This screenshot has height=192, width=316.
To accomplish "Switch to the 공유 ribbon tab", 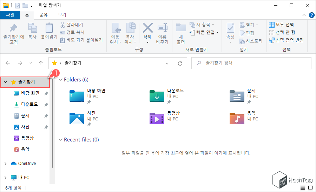I will 43,15.
